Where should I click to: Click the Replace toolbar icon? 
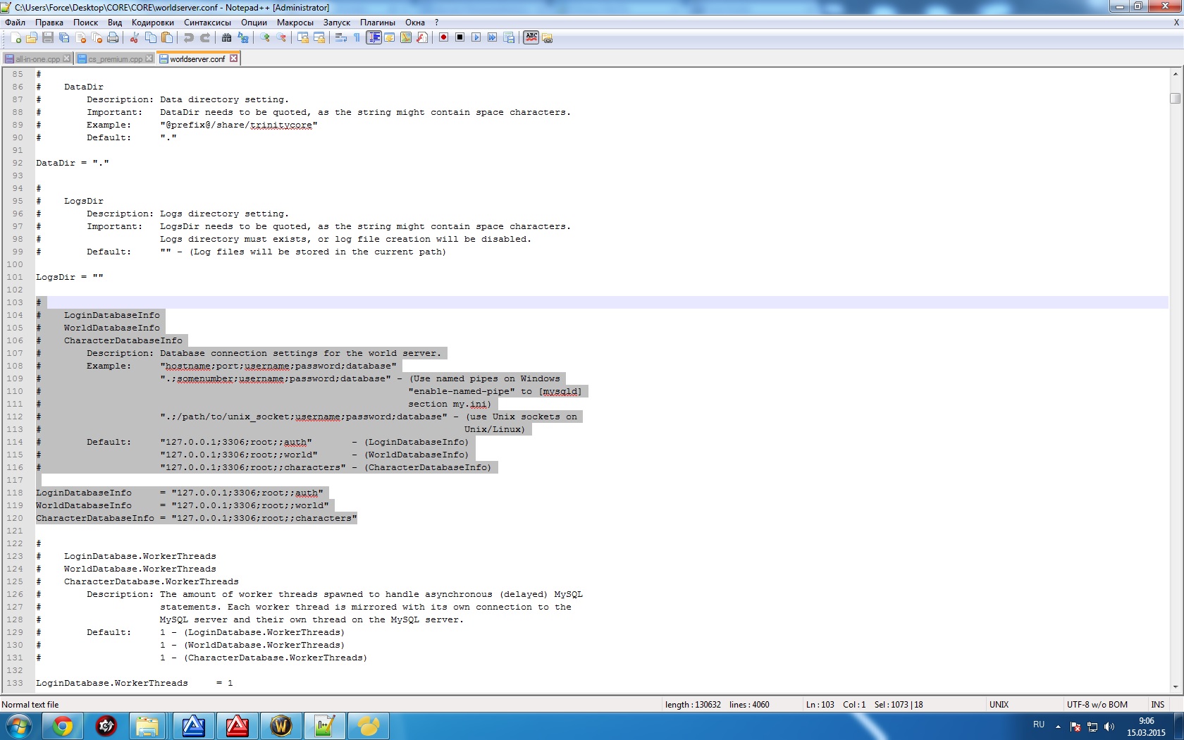[x=243, y=38]
